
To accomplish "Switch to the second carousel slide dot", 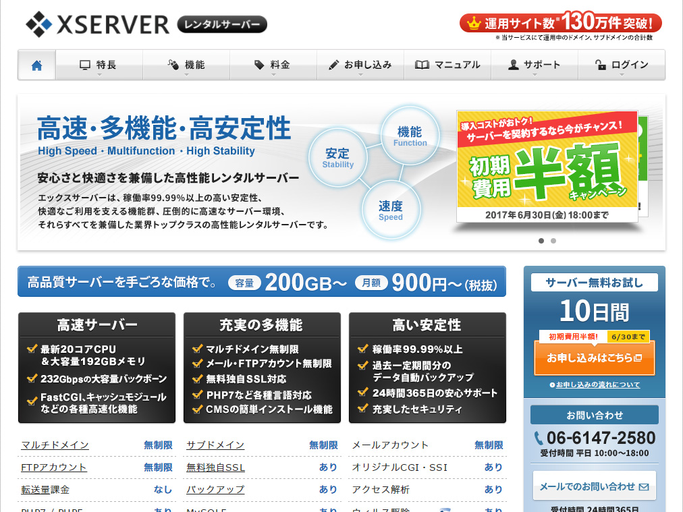I will 553,241.
